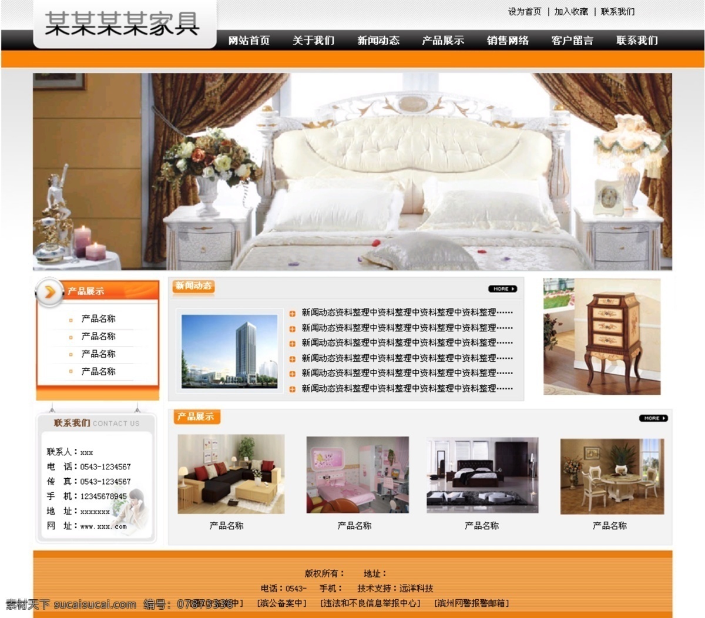Viewport: 705px width, 618px height.
Task: Open the black bedroom product thumbnail
Action: [482, 475]
